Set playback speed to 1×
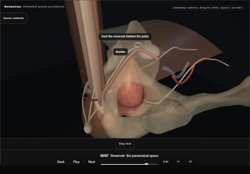The width and height of the screenshot is (250, 174). 178,161
